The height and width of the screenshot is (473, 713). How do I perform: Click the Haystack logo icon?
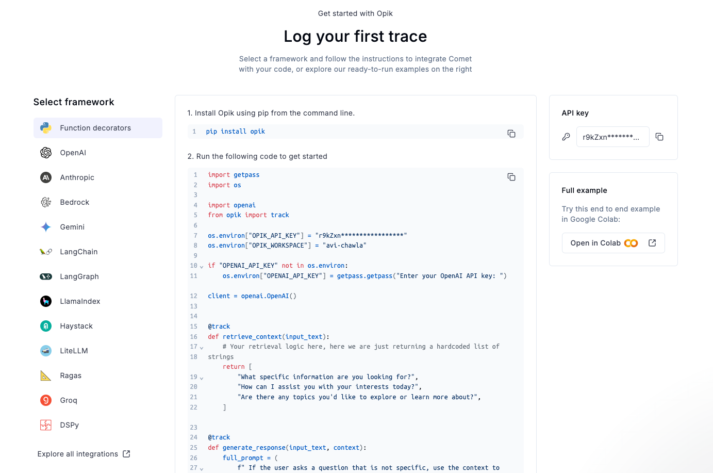46,326
